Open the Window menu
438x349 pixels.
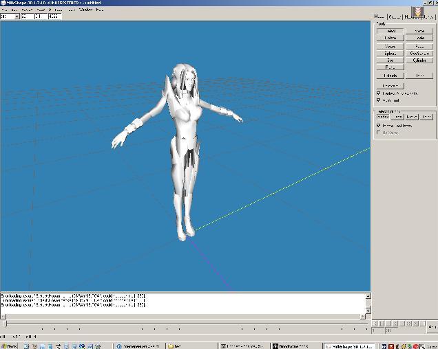85,10
